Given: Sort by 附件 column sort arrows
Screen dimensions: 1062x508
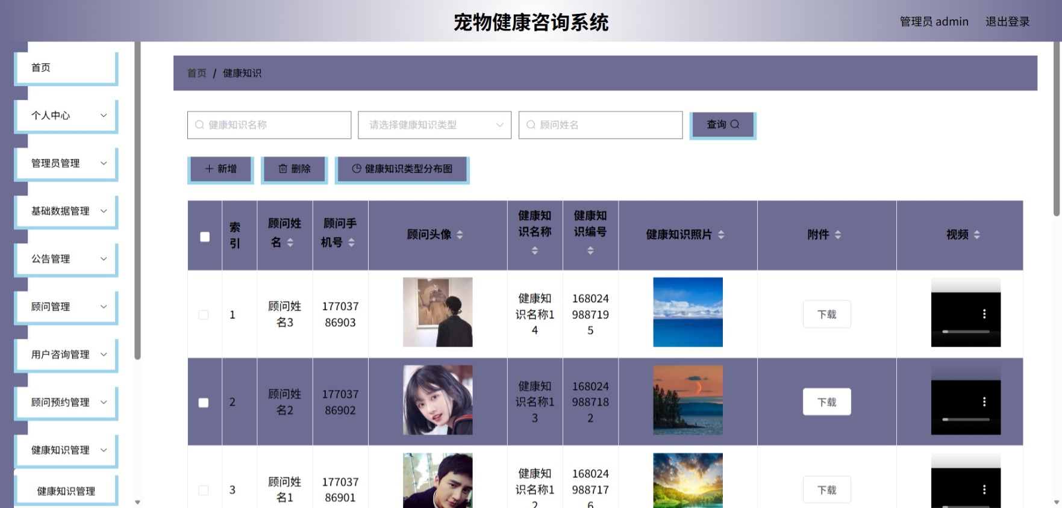Looking at the screenshot, I should [x=838, y=235].
